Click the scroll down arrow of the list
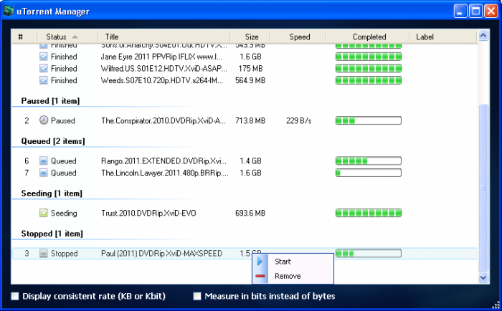Viewport: 502px width, 311px height. point(483,277)
